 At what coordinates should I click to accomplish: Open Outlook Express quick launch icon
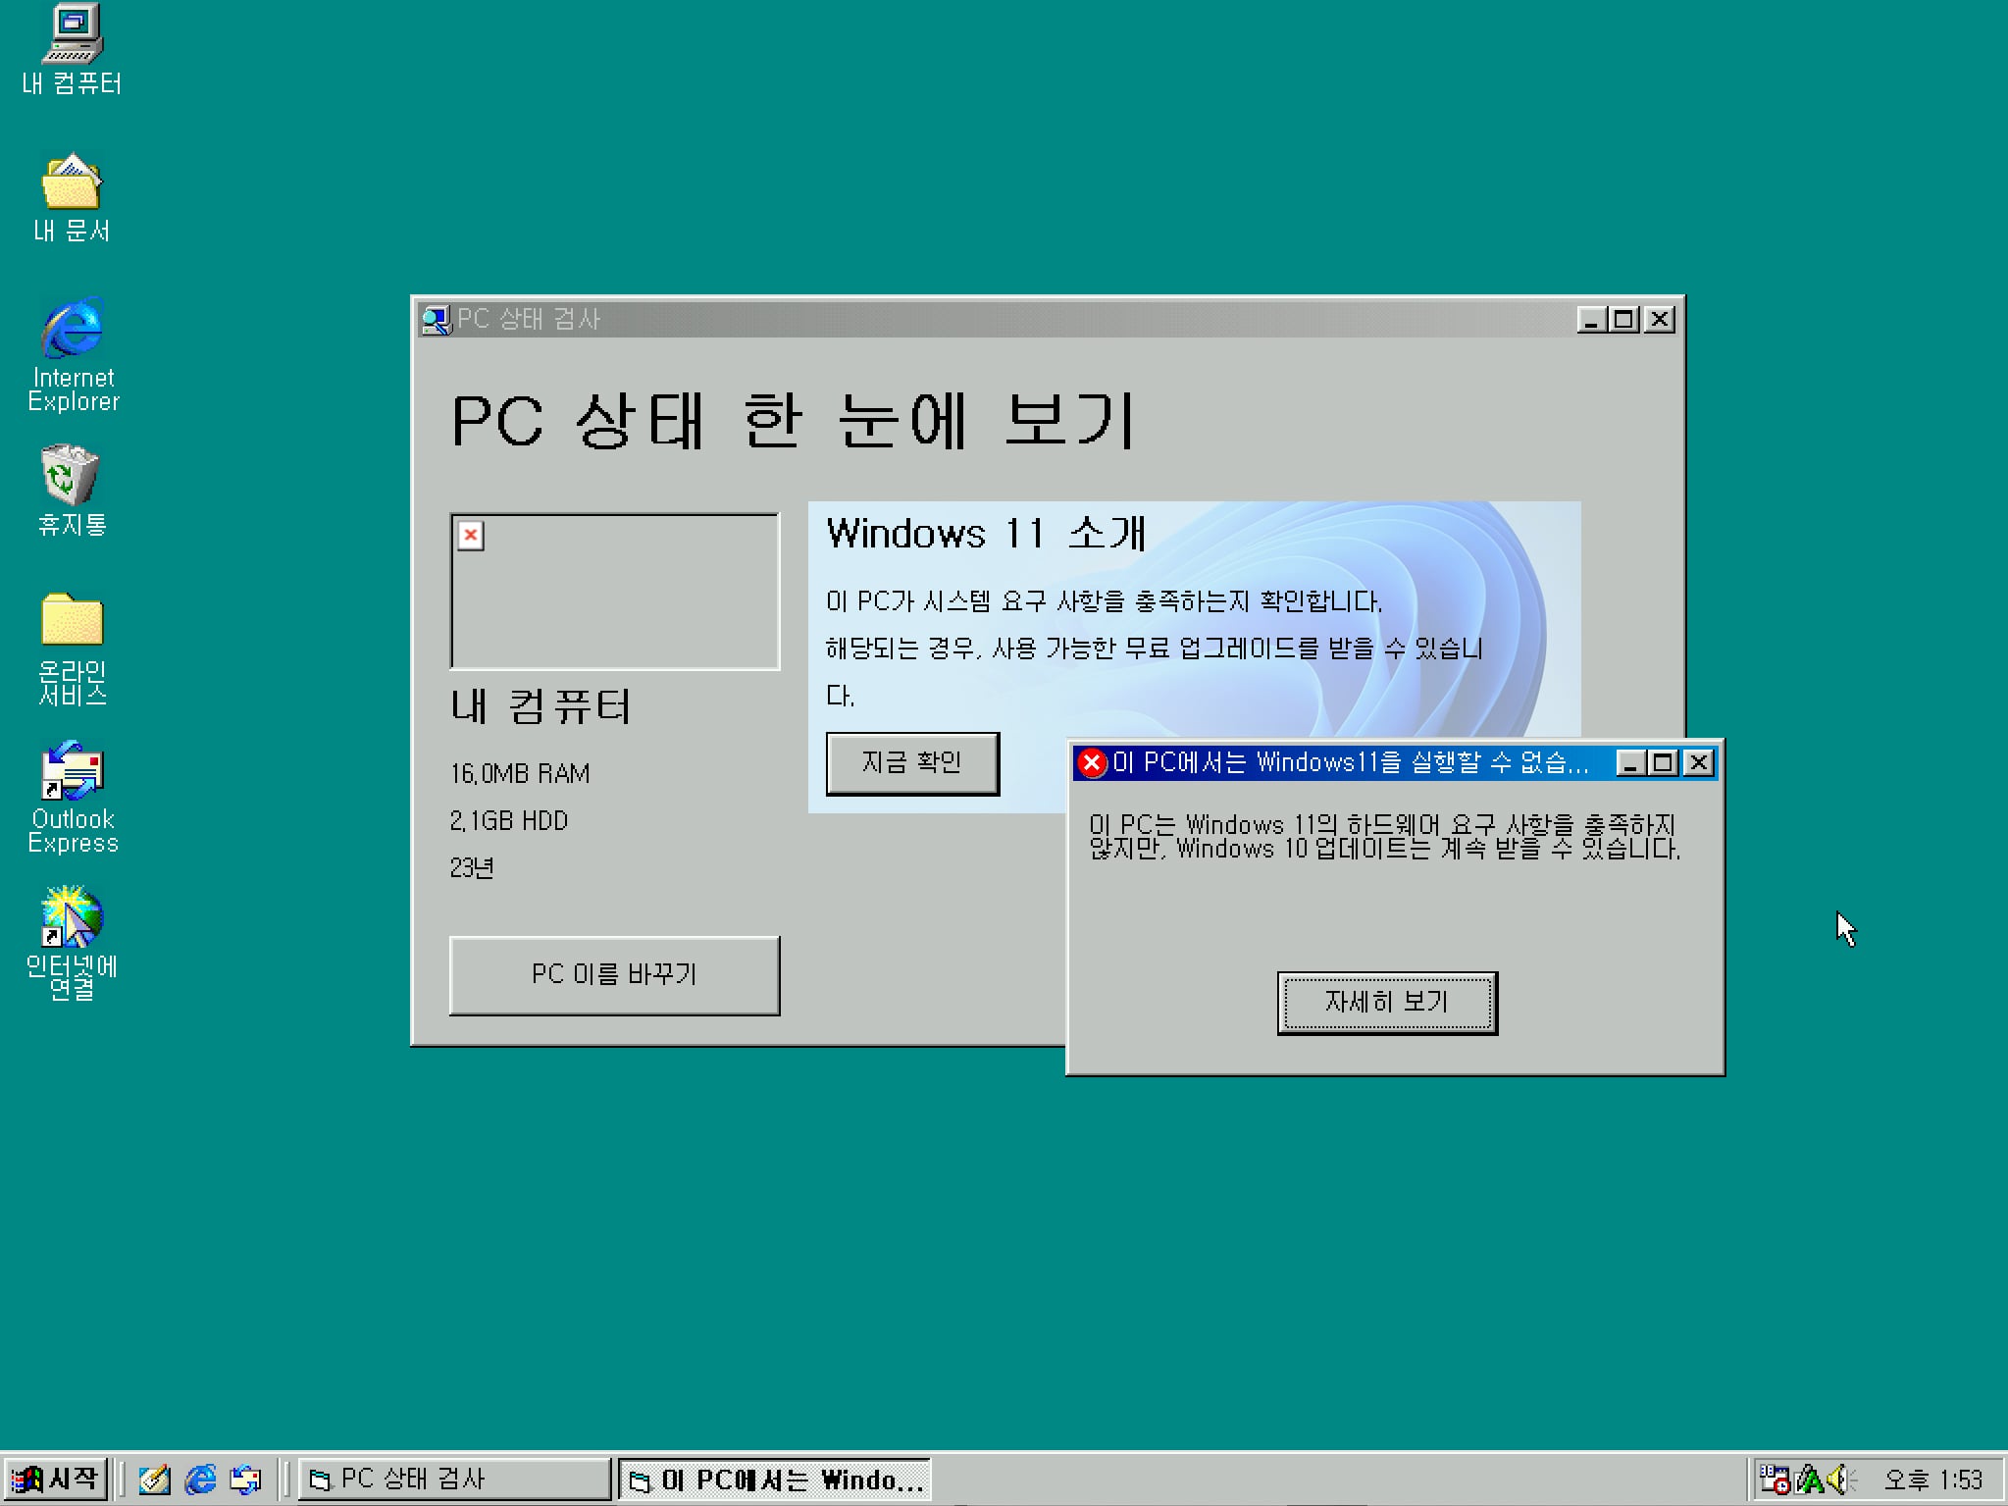point(246,1479)
